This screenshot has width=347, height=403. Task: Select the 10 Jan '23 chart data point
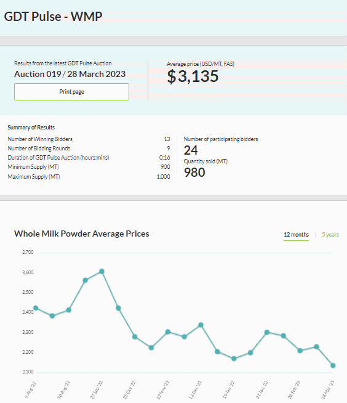pos(234,359)
